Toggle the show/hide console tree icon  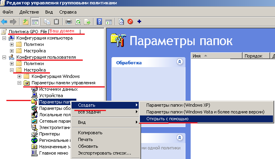pyautogui.click(x=35, y=22)
